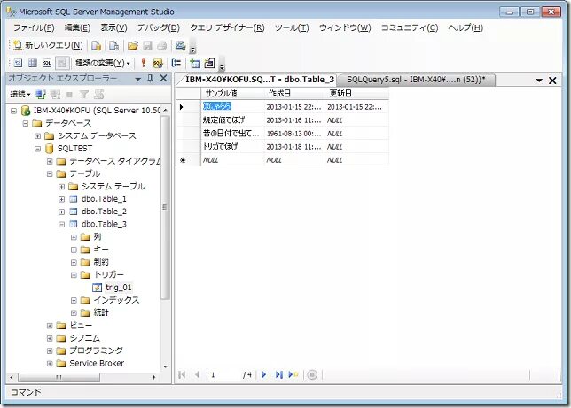Click the grayed-out Print icon
The height and width of the screenshot is (408, 571).
coord(162,45)
